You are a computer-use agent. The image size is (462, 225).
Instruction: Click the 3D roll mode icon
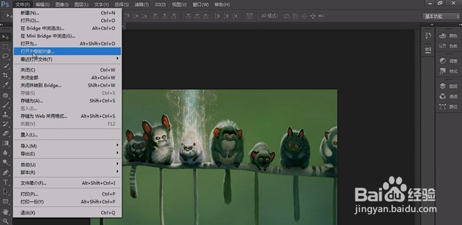[295, 16]
